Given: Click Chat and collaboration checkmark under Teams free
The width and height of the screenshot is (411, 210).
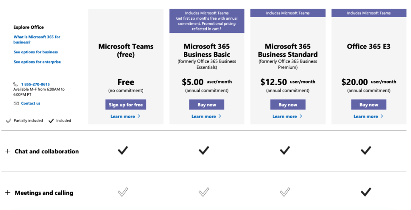Looking at the screenshot, I should pyautogui.click(x=123, y=151).
